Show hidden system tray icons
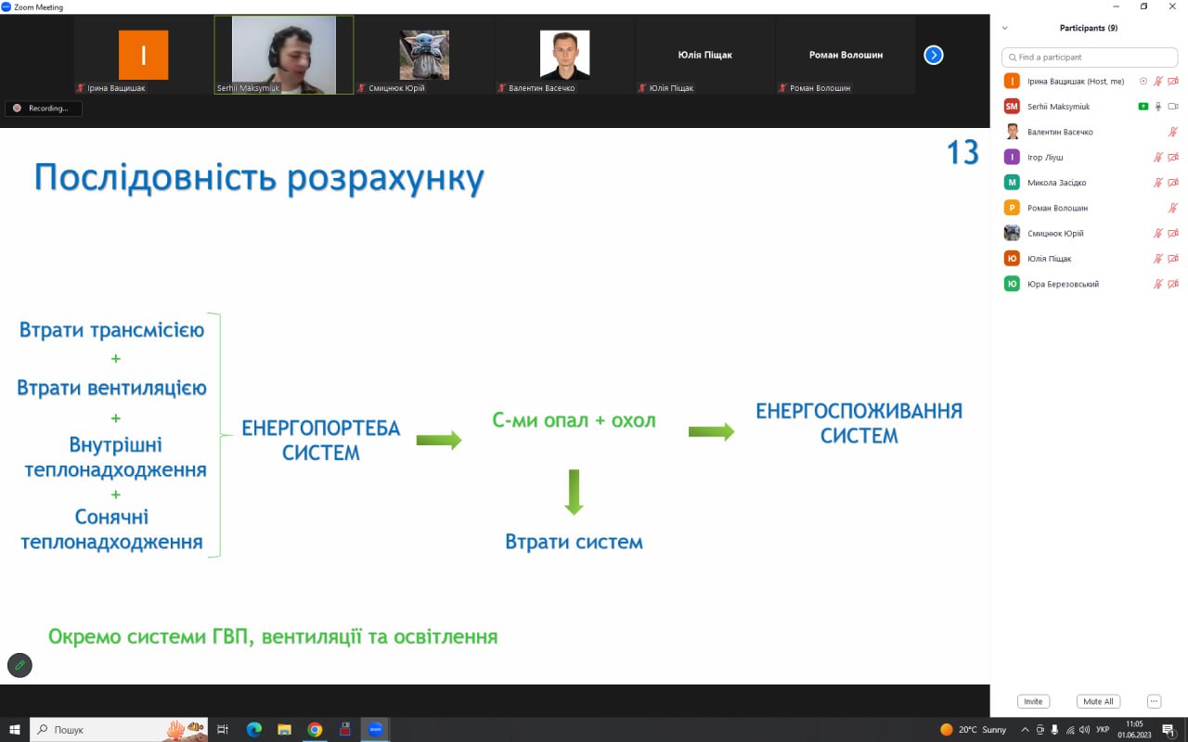 [x=1025, y=730]
